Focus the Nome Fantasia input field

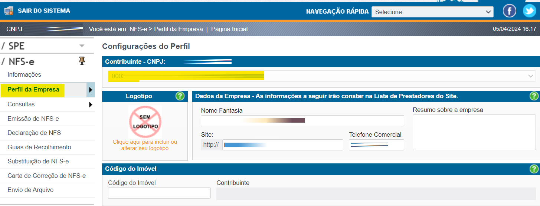click(302, 121)
